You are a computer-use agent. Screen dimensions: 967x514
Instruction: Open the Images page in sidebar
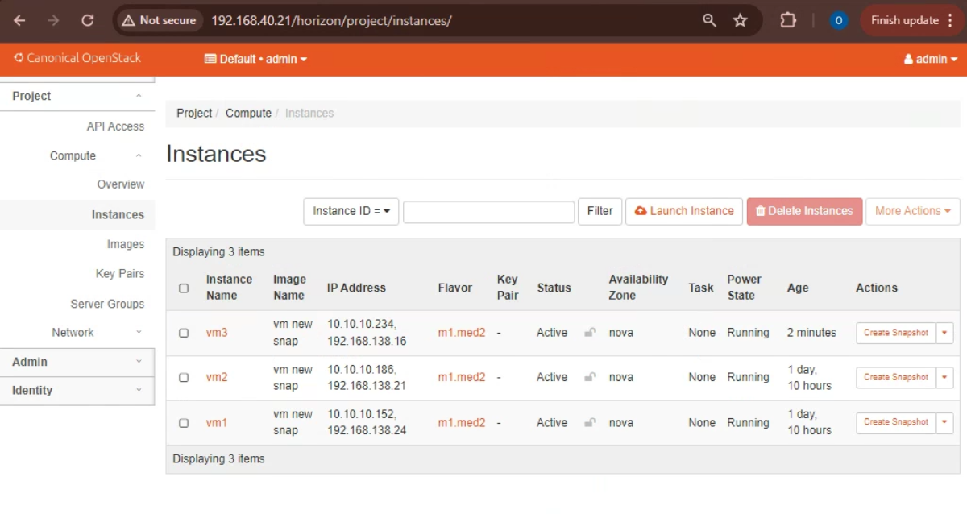tap(125, 244)
